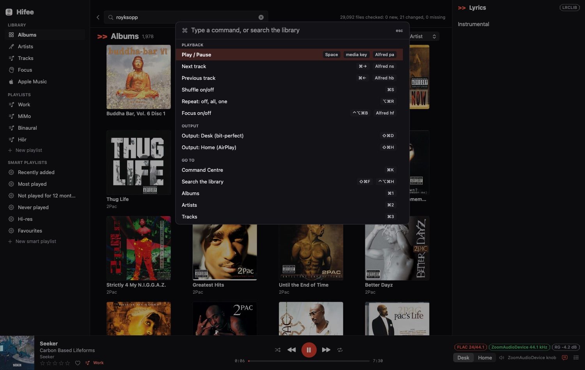Open the Binaural playlist

45,128
